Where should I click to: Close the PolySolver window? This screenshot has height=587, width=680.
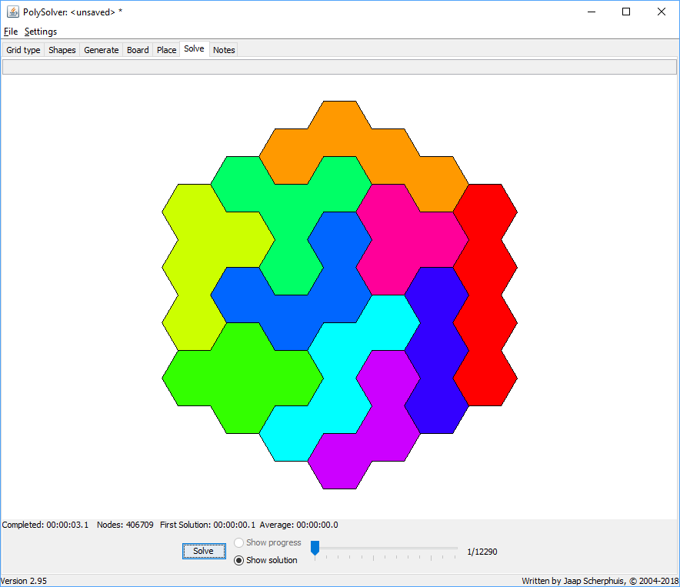(x=662, y=12)
